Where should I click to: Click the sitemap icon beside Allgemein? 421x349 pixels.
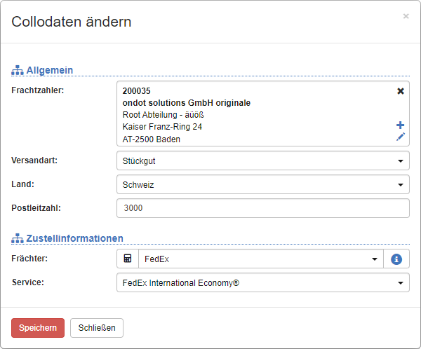click(x=18, y=70)
